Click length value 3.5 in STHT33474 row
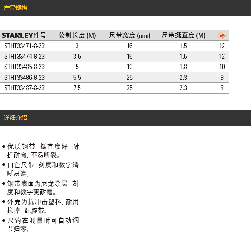 77,56
